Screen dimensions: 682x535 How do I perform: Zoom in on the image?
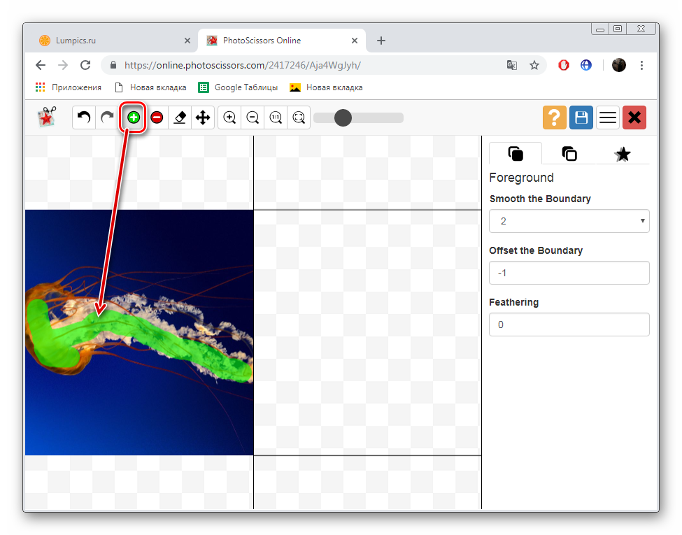pyautogui.click(x=229, y=117)
